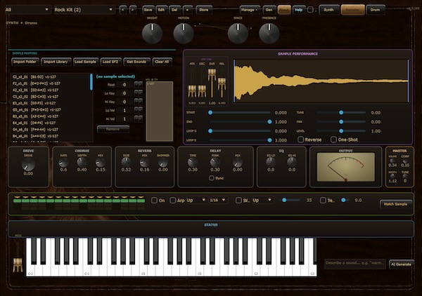This screenshot has width=422, height=296.
Task: Turn the Delay FDBK knob
Action: [x=215, y=162]
